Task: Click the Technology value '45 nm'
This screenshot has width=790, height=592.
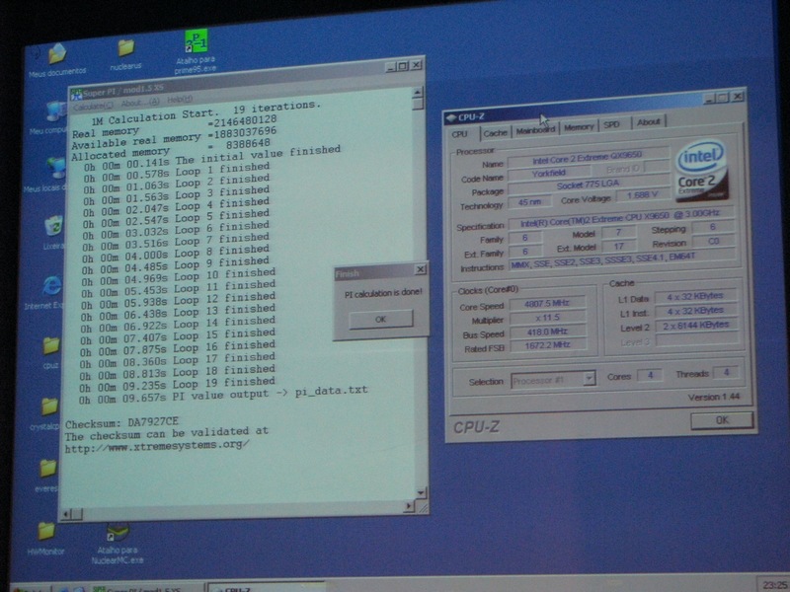Action: click(x=529, y=202)
